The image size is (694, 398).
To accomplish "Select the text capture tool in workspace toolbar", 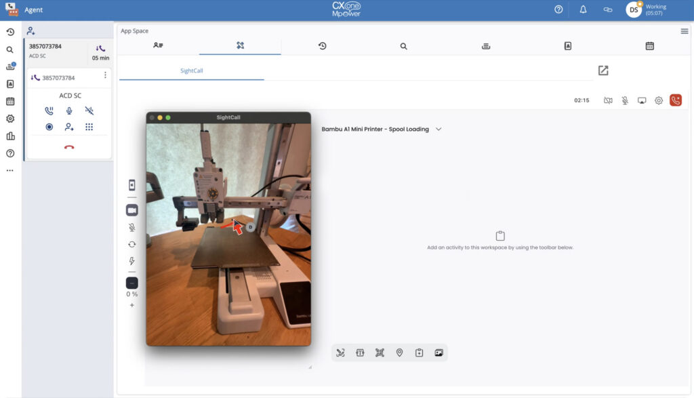I will click(x=360, y=353).
